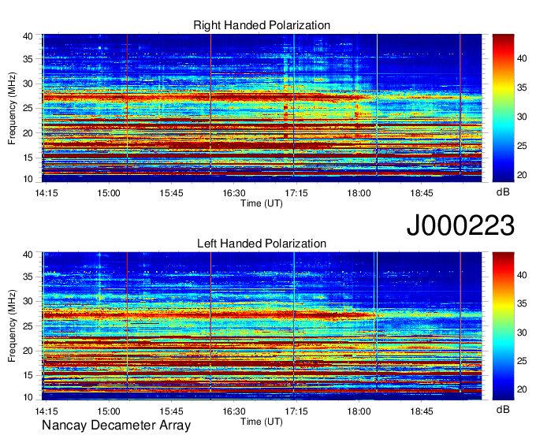536x435 pixels.
Task: Click 'Frequency (MHz)' axis label of the bottom plot
Action: (12, 326)
